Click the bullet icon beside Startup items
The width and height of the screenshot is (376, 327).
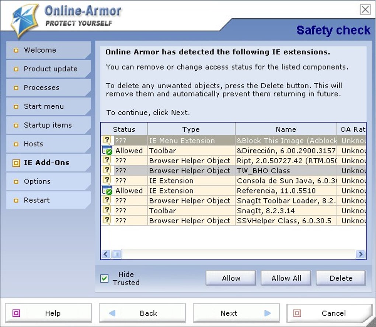pos(16,125)
